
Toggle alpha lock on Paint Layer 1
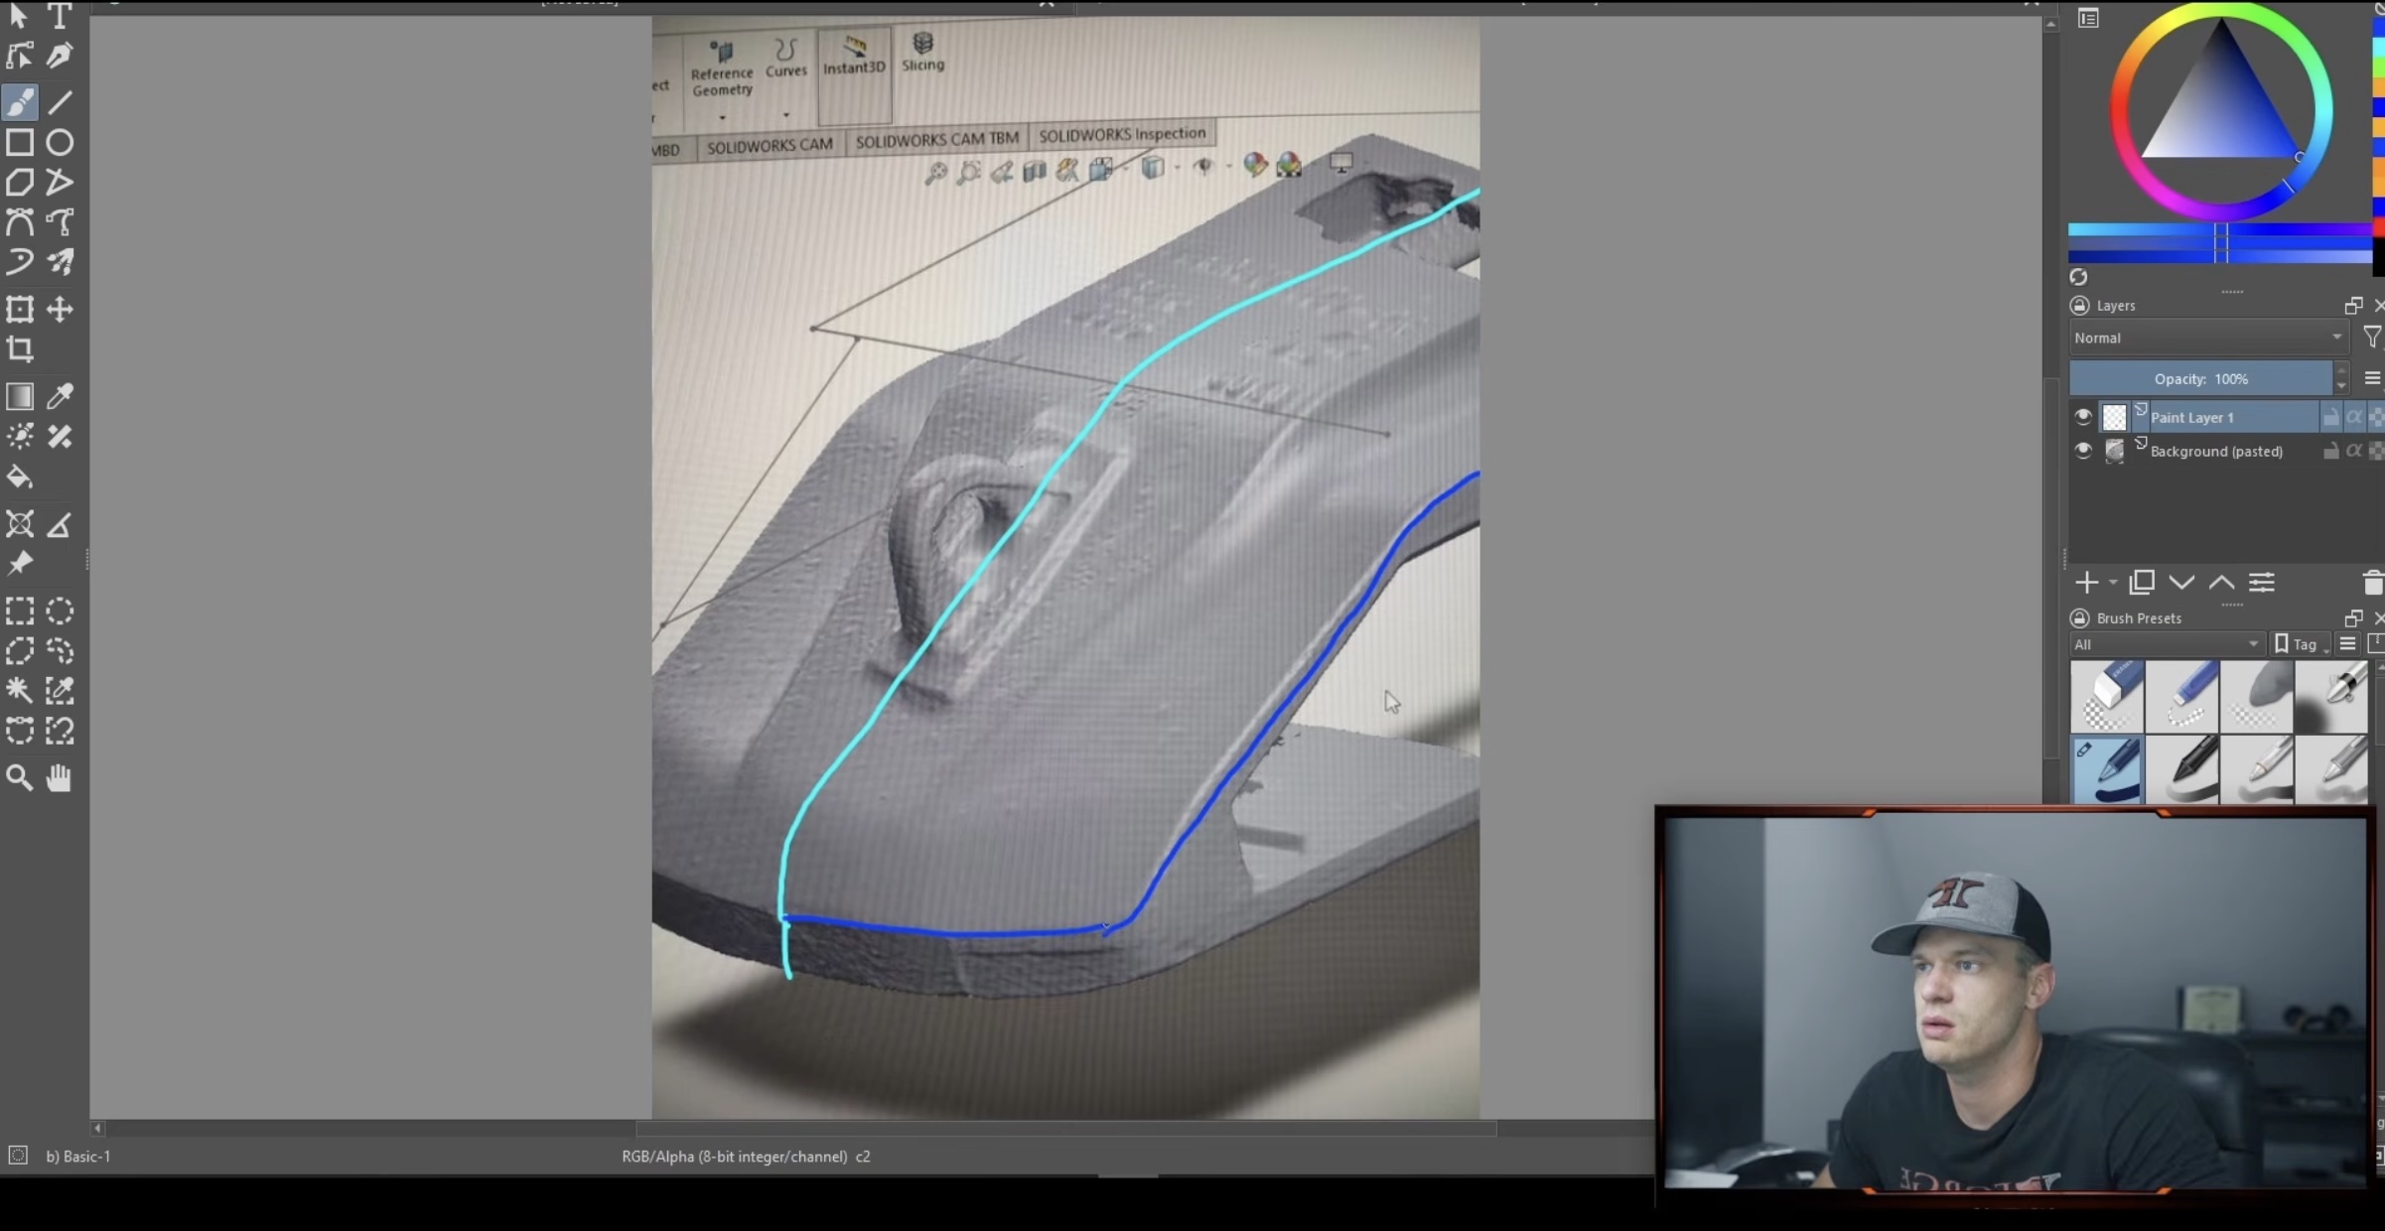(x=2354, y=417)
